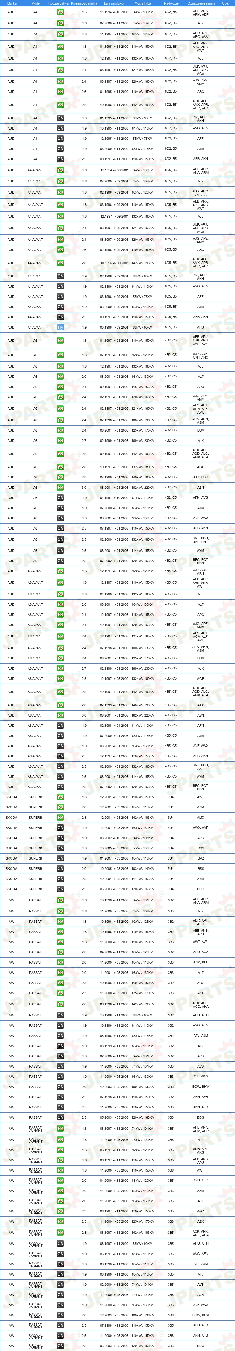Viewport: 235px width, 1351px height.
Task: Click '3U4' body cell in the Superb BPZ row
Action: click(x=170, y=858)
